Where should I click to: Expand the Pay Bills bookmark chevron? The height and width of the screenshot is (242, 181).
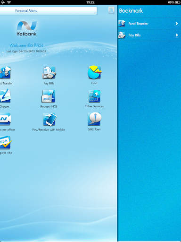pyautogui.click(x=177, y=35)
